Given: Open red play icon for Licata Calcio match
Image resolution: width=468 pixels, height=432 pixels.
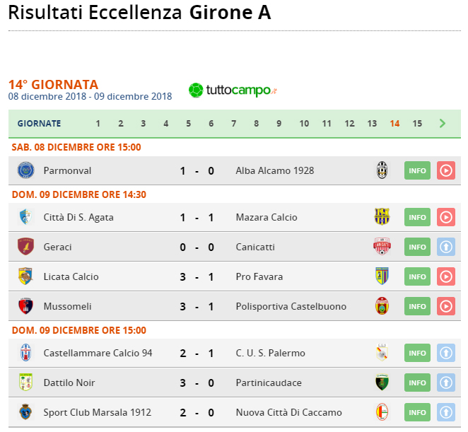Looking at the screenshot, I should click(446, 276).
